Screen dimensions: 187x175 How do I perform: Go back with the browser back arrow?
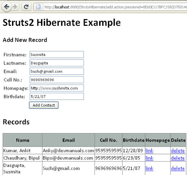click(x=7, y=7)
